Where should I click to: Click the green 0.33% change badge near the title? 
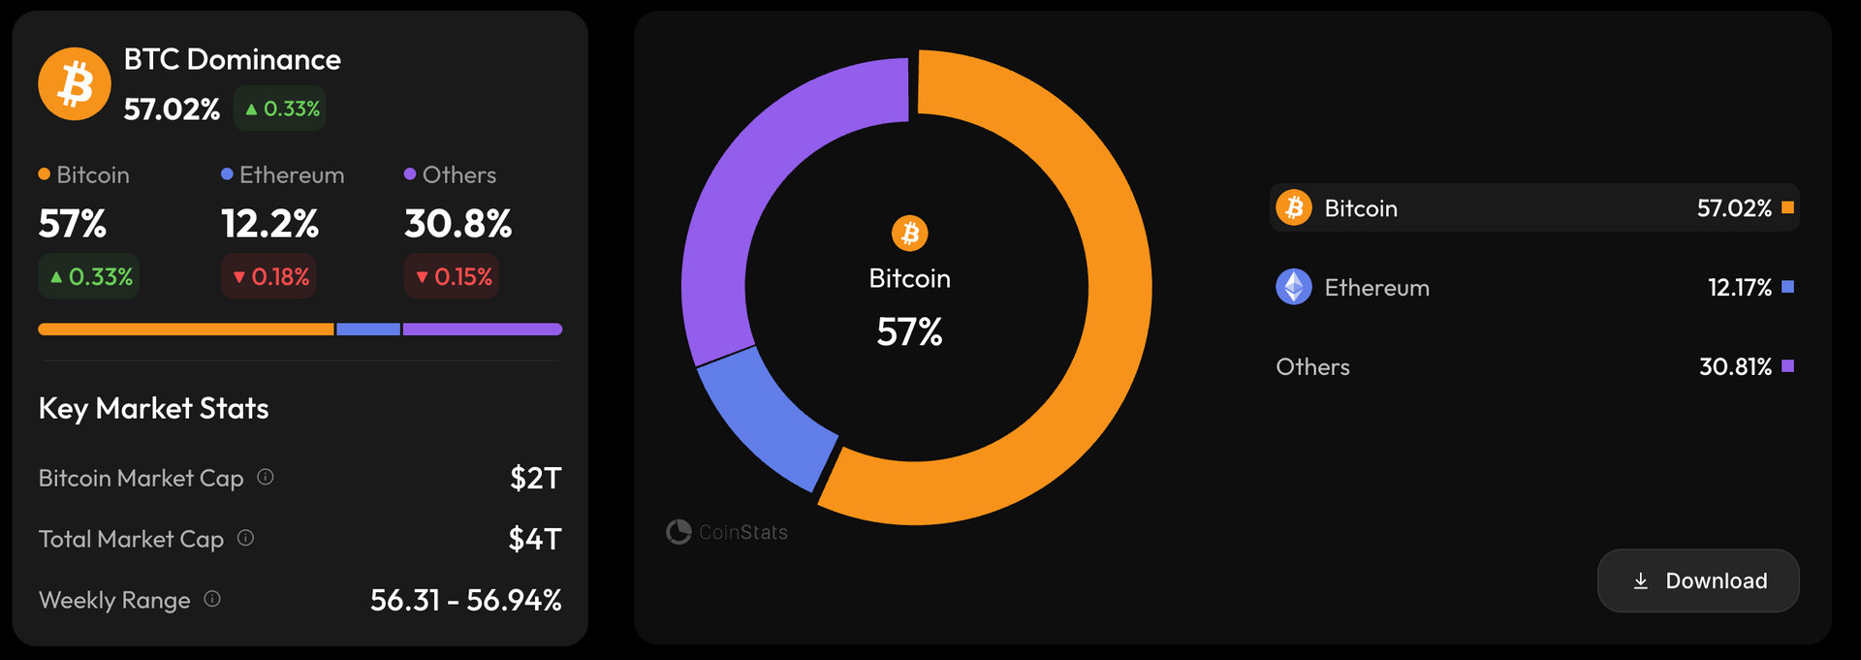tap(280, 109)
